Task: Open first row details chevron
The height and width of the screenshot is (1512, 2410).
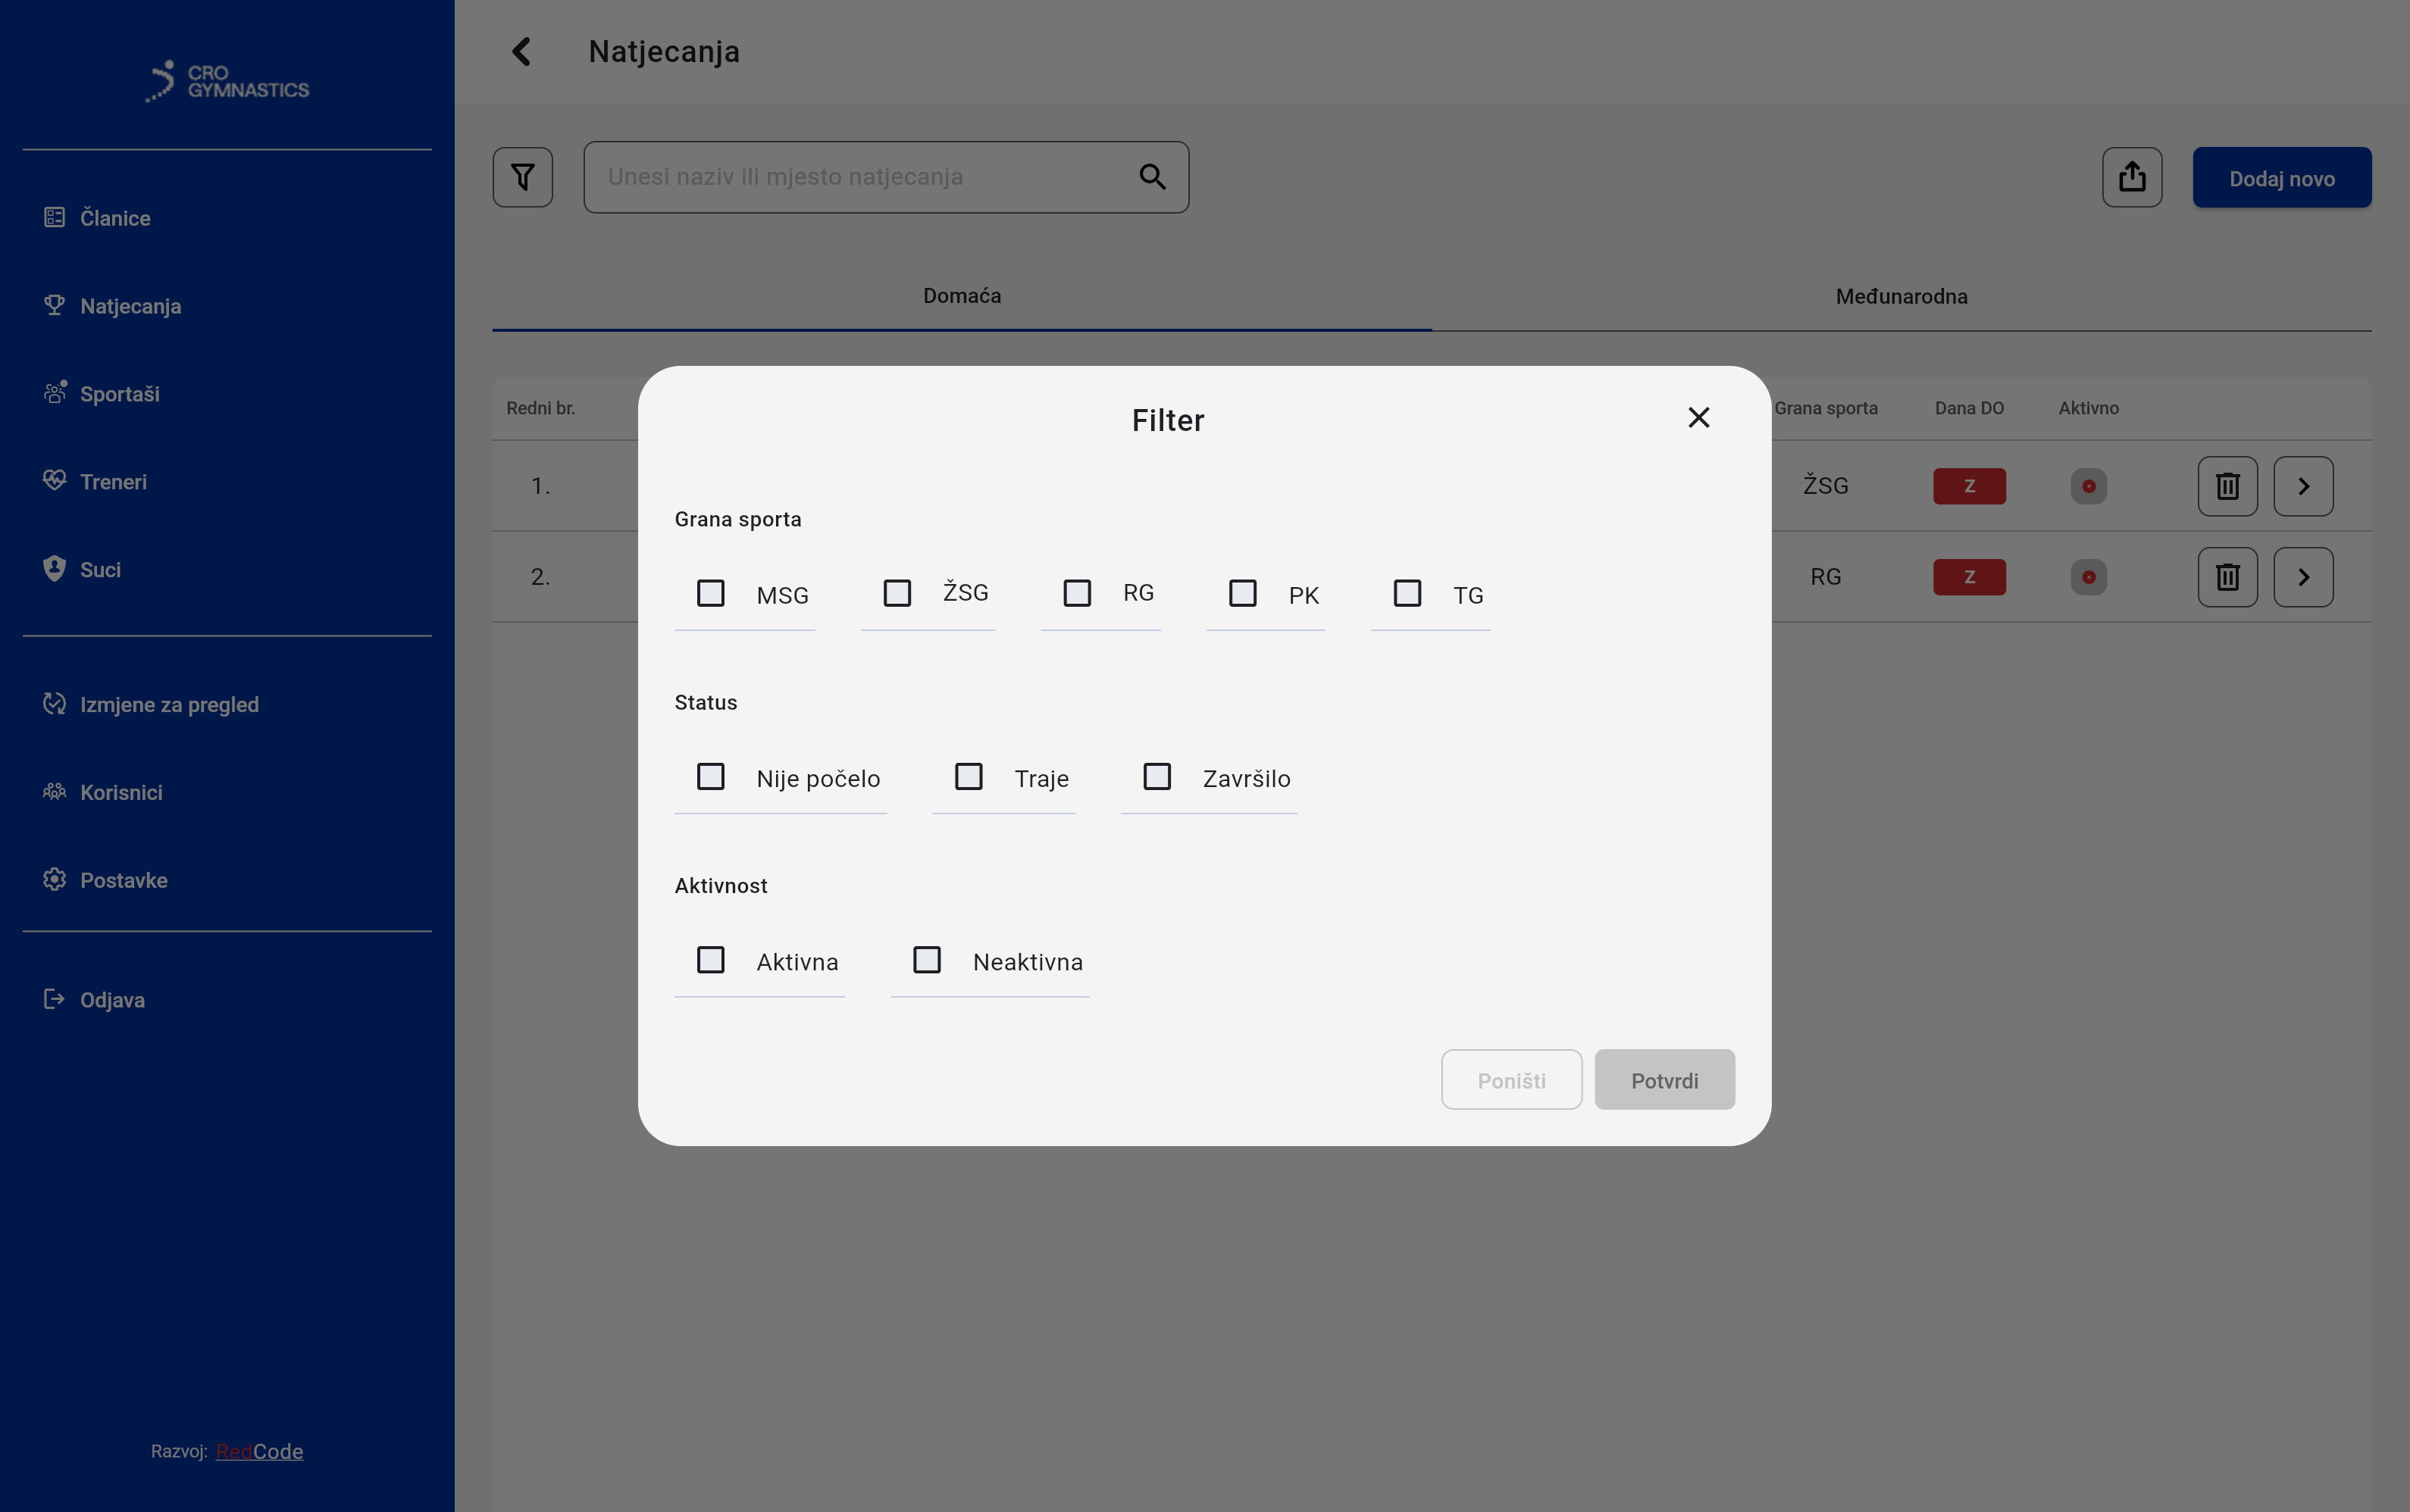Action: click(x=2303, y=486)
